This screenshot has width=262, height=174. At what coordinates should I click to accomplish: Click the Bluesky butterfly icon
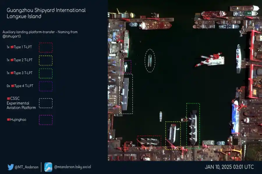pyautogui.click(x=48, y=167)
